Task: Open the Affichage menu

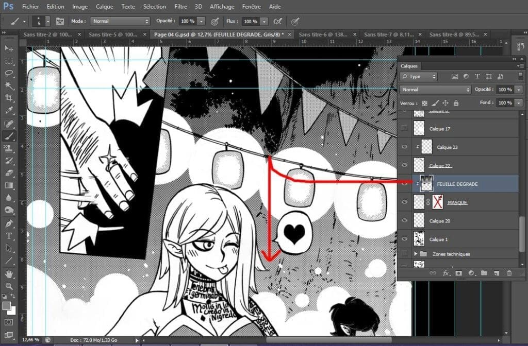Action: [x=222, y=6]
